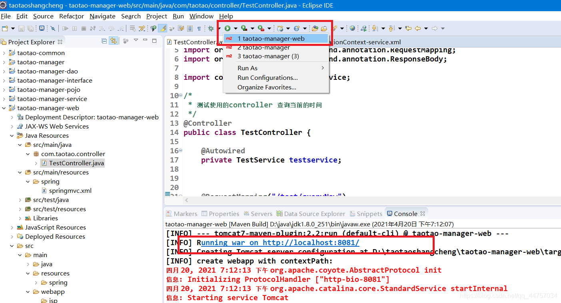Open the web browser globe icon
The width and height of the screenshot is (561, 303).
click(352, 28)
